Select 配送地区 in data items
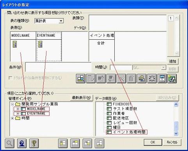The image size is (188, 151). coord(121,118)
